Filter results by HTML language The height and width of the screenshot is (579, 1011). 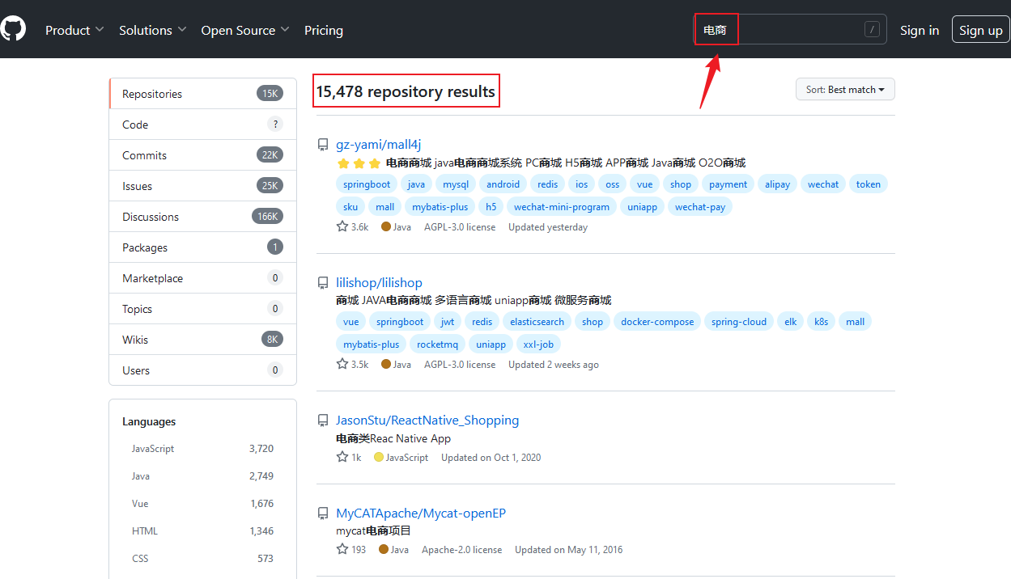click(202, 531)
